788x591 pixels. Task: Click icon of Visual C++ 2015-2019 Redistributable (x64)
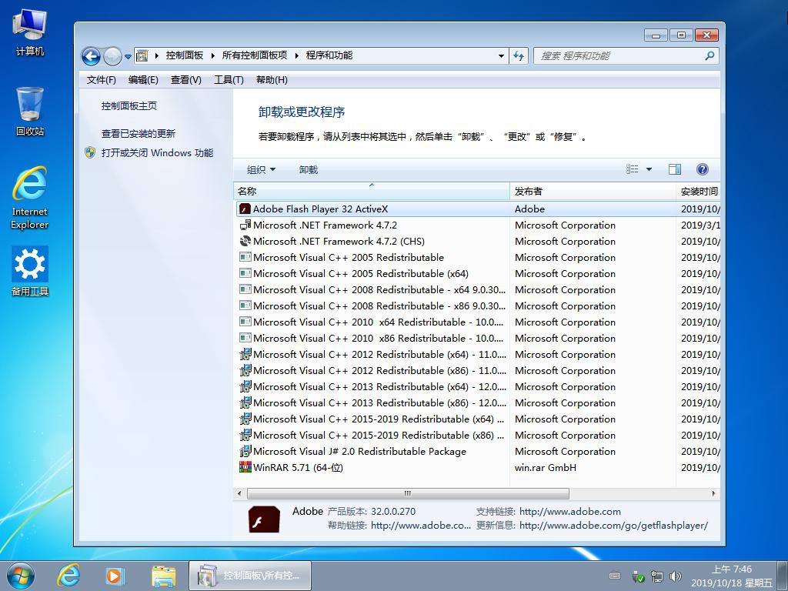[x=245, y=419]
